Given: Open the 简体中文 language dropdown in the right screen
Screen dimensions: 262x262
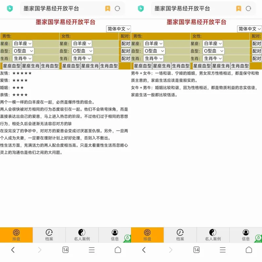Looking at the screenshot, I should tap(250, 29).
